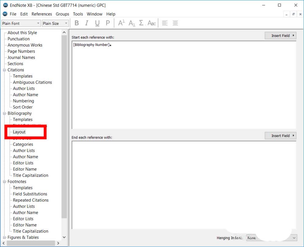304x247 pixels.
Task: Select Title Capitalization under Footnotes
Action: tap(31, 231)
